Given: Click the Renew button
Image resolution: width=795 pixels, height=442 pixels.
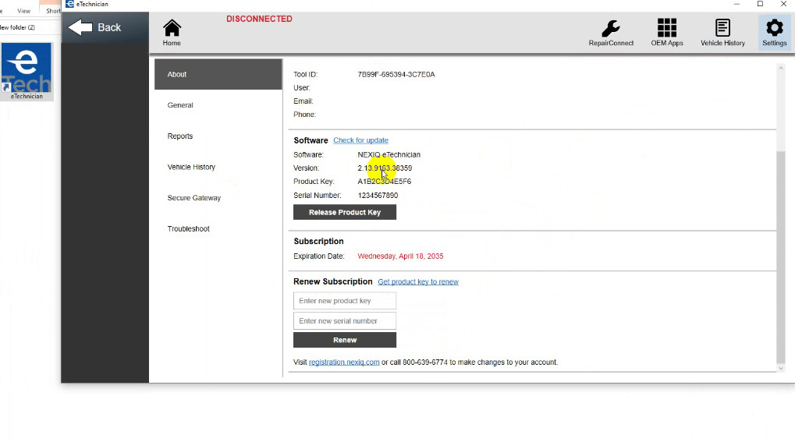Looking at the screenshot, I should 345,340.
